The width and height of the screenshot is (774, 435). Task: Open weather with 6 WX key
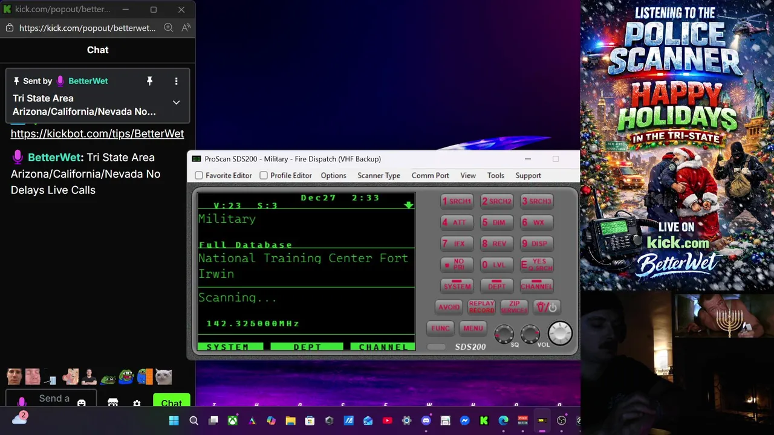pos(537,222)
